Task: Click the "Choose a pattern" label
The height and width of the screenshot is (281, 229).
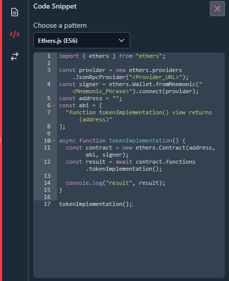Action: [60, 26]
